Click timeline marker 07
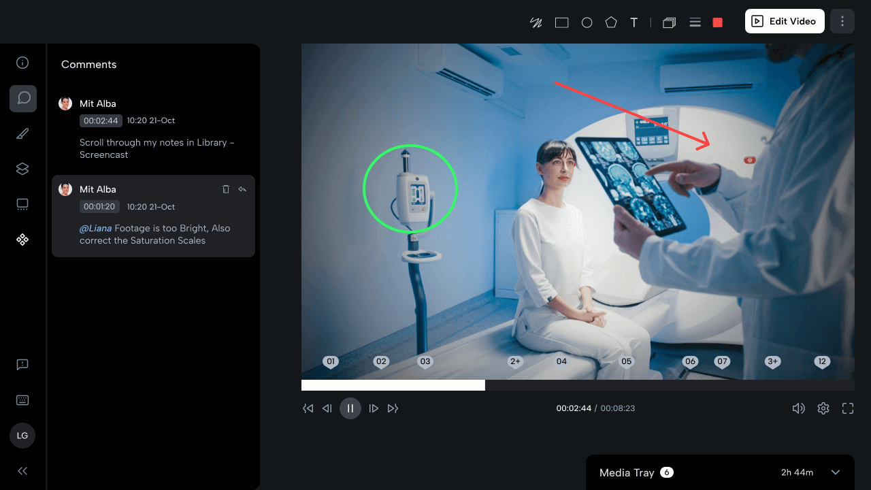 point(722,361)
